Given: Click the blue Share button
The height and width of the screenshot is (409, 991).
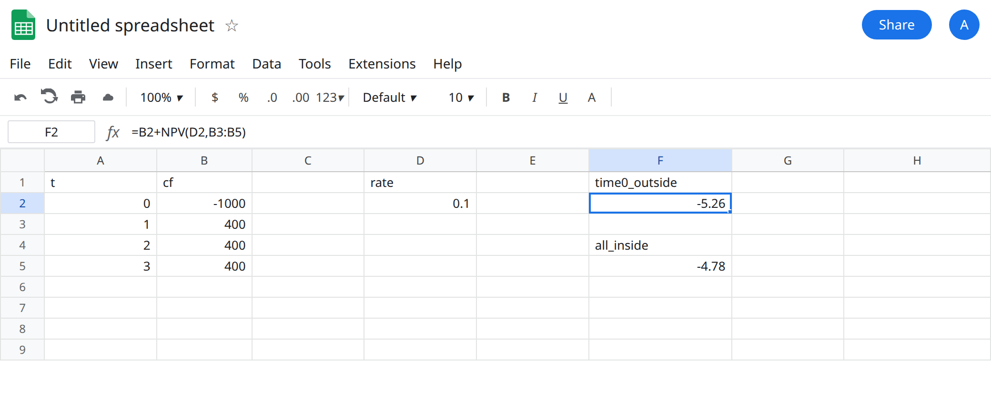Looking at the screenshot, I should [897, 25].
